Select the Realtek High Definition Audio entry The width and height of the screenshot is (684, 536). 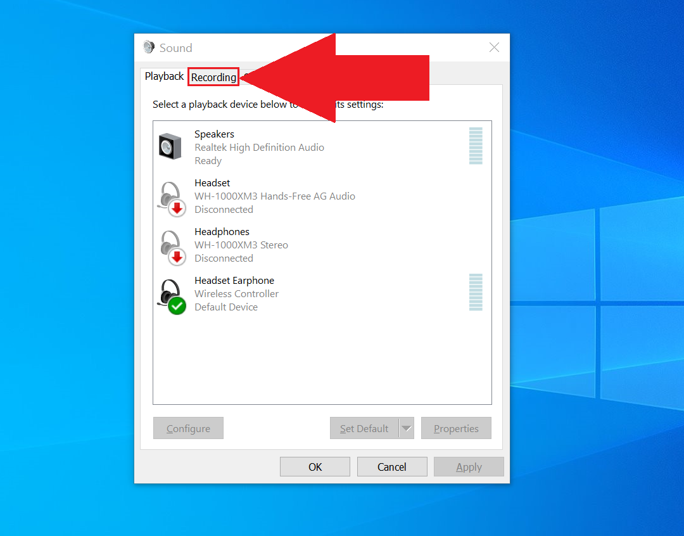pyautogui.click(x=259, y=148)
